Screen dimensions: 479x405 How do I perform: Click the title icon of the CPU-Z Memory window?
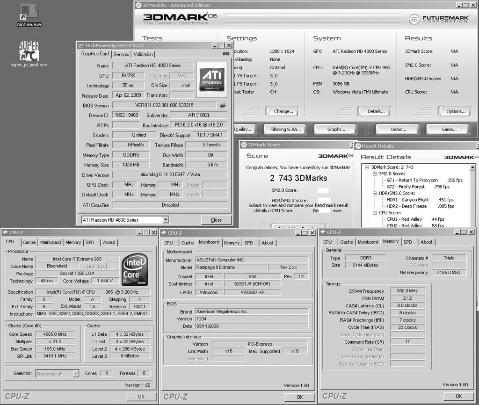[x=323, y=232]
